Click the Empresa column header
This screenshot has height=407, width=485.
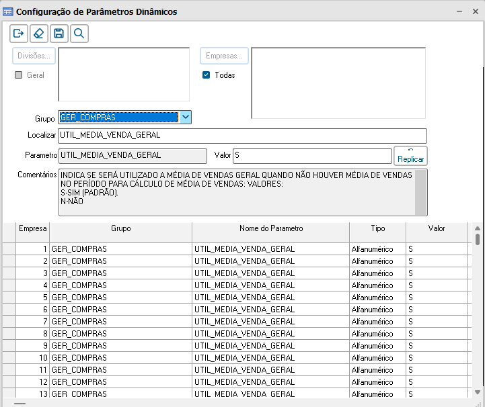33,229
